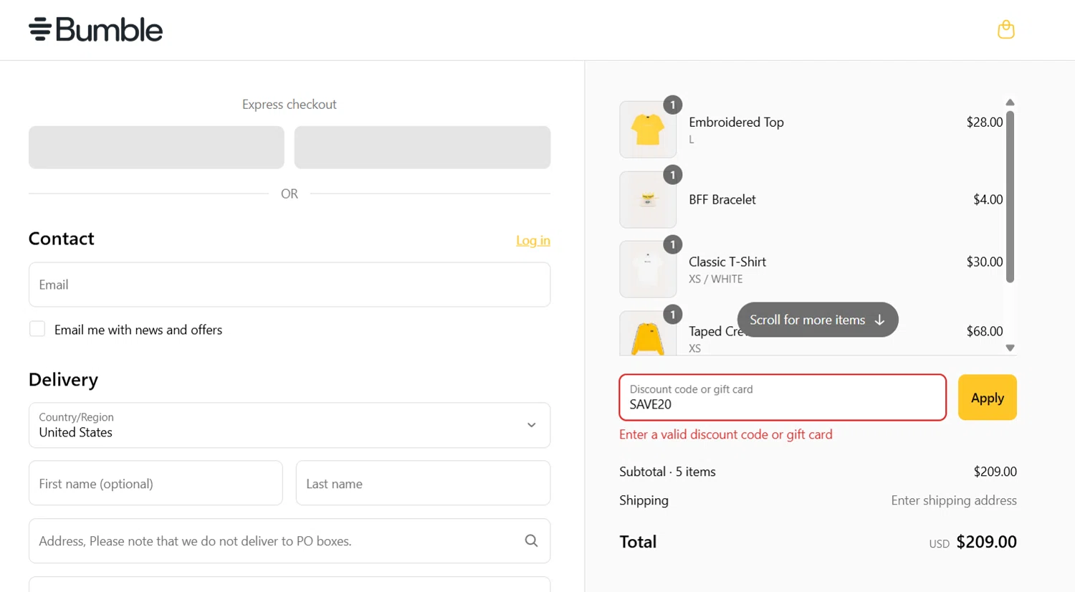1075x592 pixels.
Task: Click the scroll-up arrow in the order list
Action: (1010, 102)
